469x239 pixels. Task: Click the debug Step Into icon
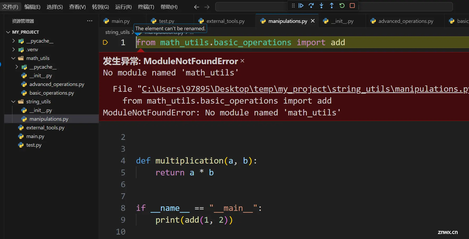pyautogui.click(x=321, y=6)
